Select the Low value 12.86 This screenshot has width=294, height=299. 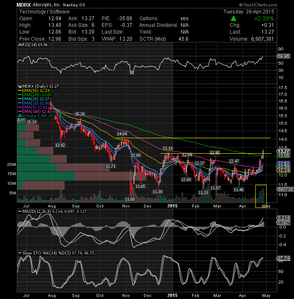(55, 32)
